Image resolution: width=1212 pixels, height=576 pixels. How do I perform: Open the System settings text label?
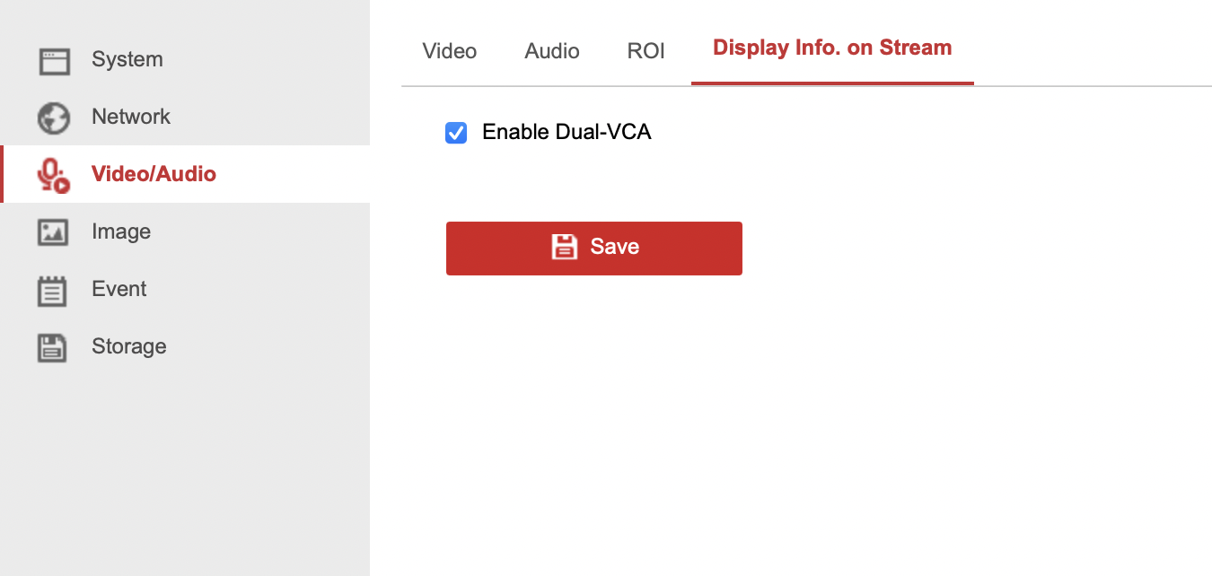coord(127,59)
